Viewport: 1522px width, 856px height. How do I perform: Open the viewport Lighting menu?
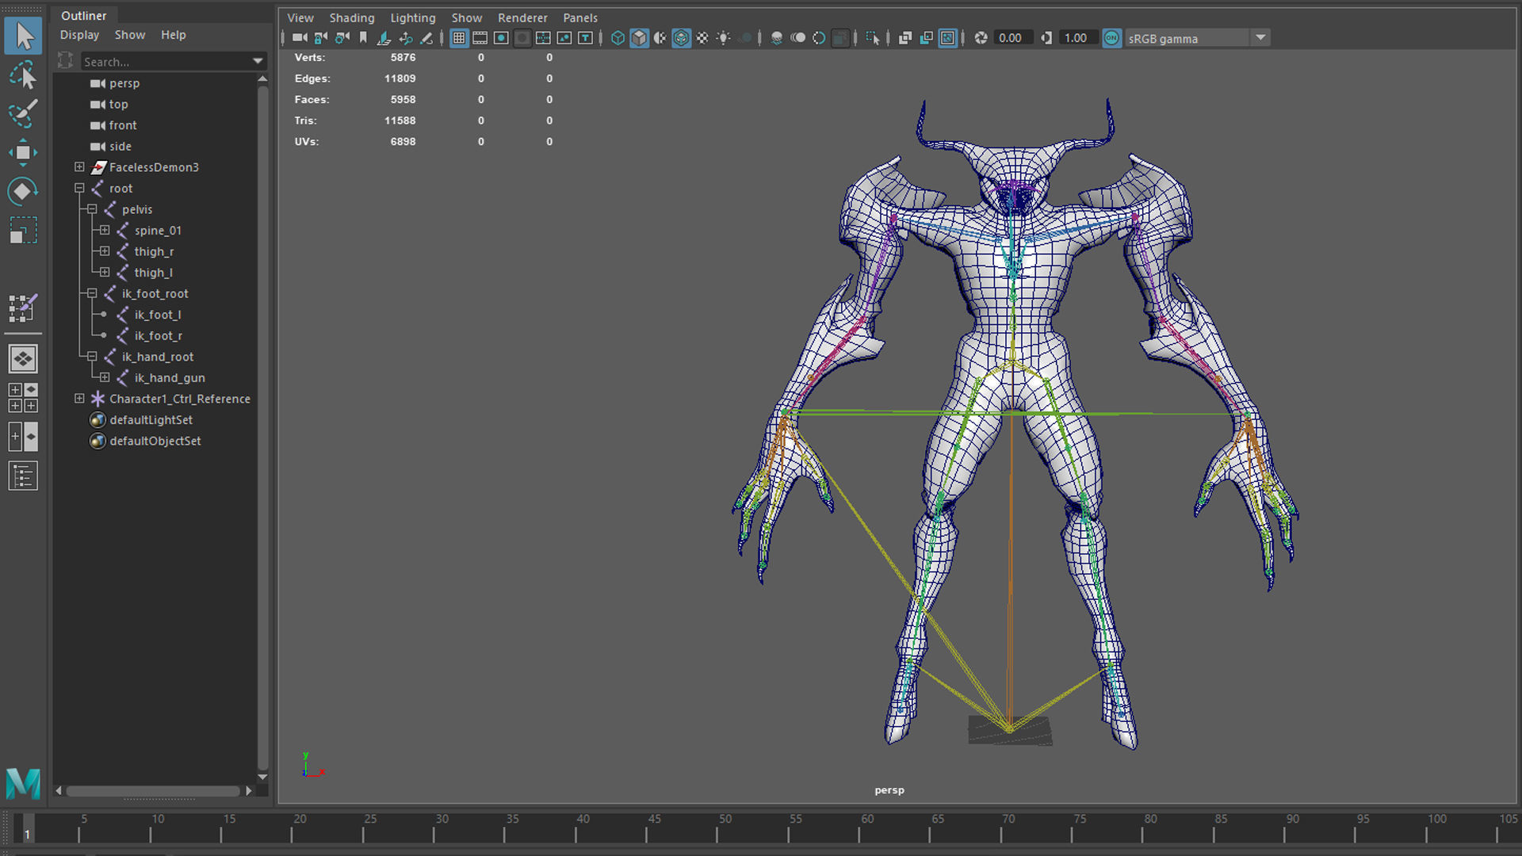click(x=413, y=17)
